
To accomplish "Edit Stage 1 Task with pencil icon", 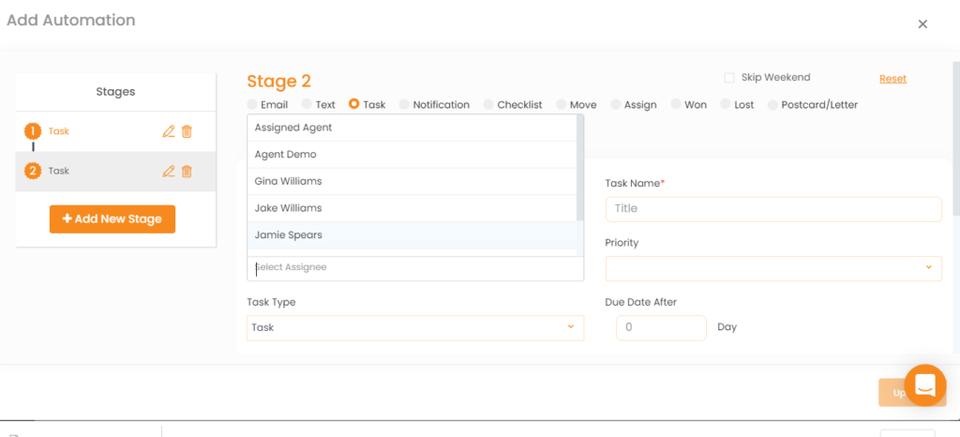I will pos(169,131).
